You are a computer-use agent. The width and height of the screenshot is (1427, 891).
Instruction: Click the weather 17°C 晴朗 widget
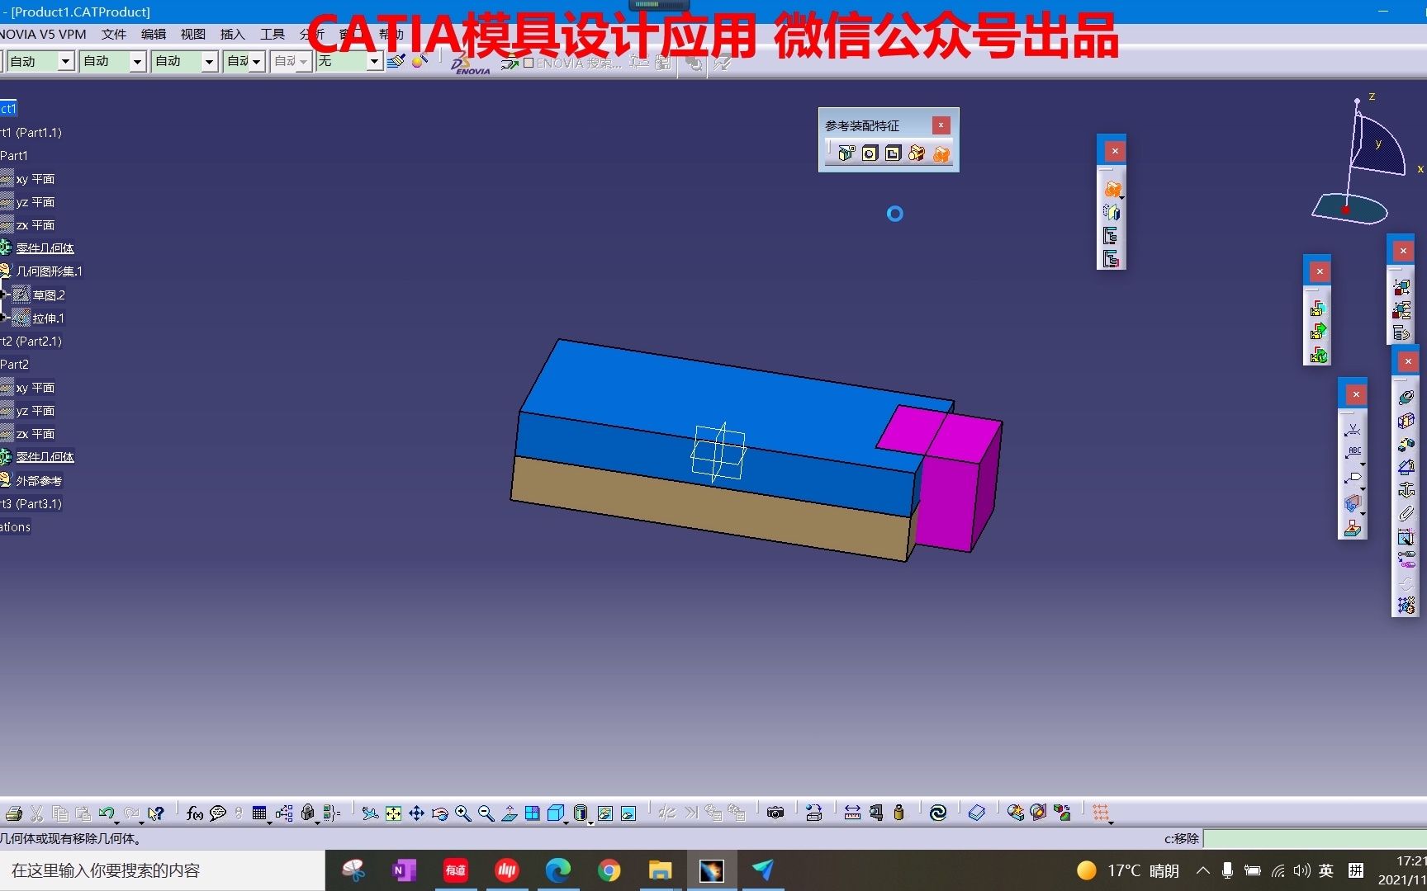(x=1128, y=870)
